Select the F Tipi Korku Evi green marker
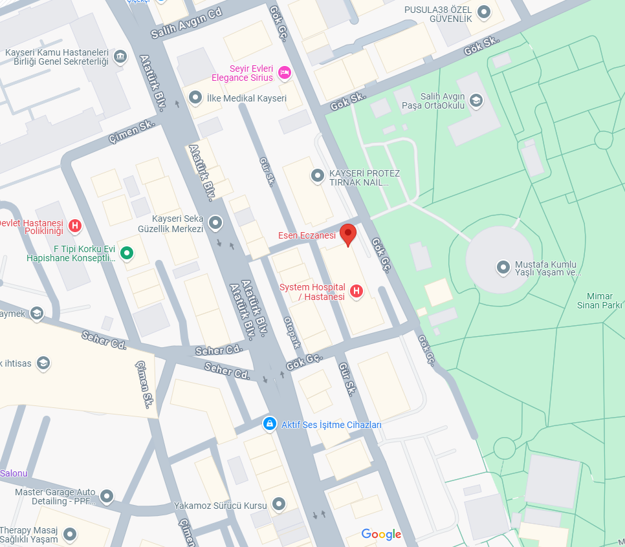This screenshot has width=625, height=547. click(127, 253)
